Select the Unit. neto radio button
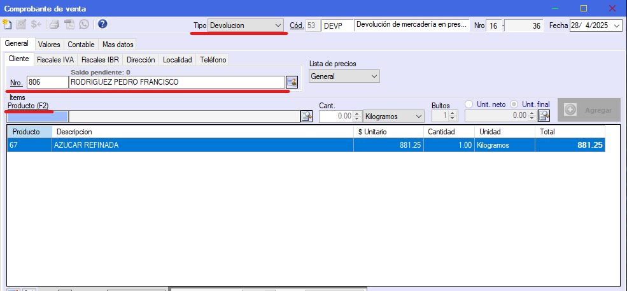 (469, 104)
